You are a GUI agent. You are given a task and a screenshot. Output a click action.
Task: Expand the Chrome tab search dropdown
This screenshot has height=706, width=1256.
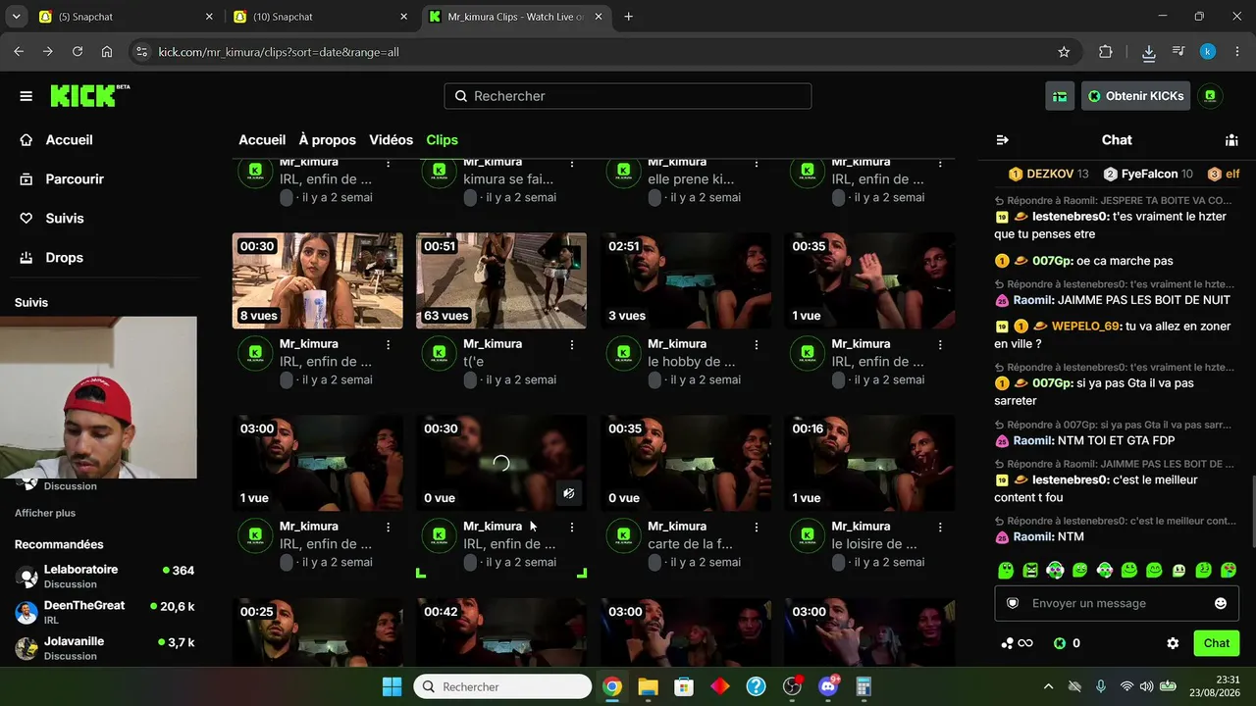16,17
